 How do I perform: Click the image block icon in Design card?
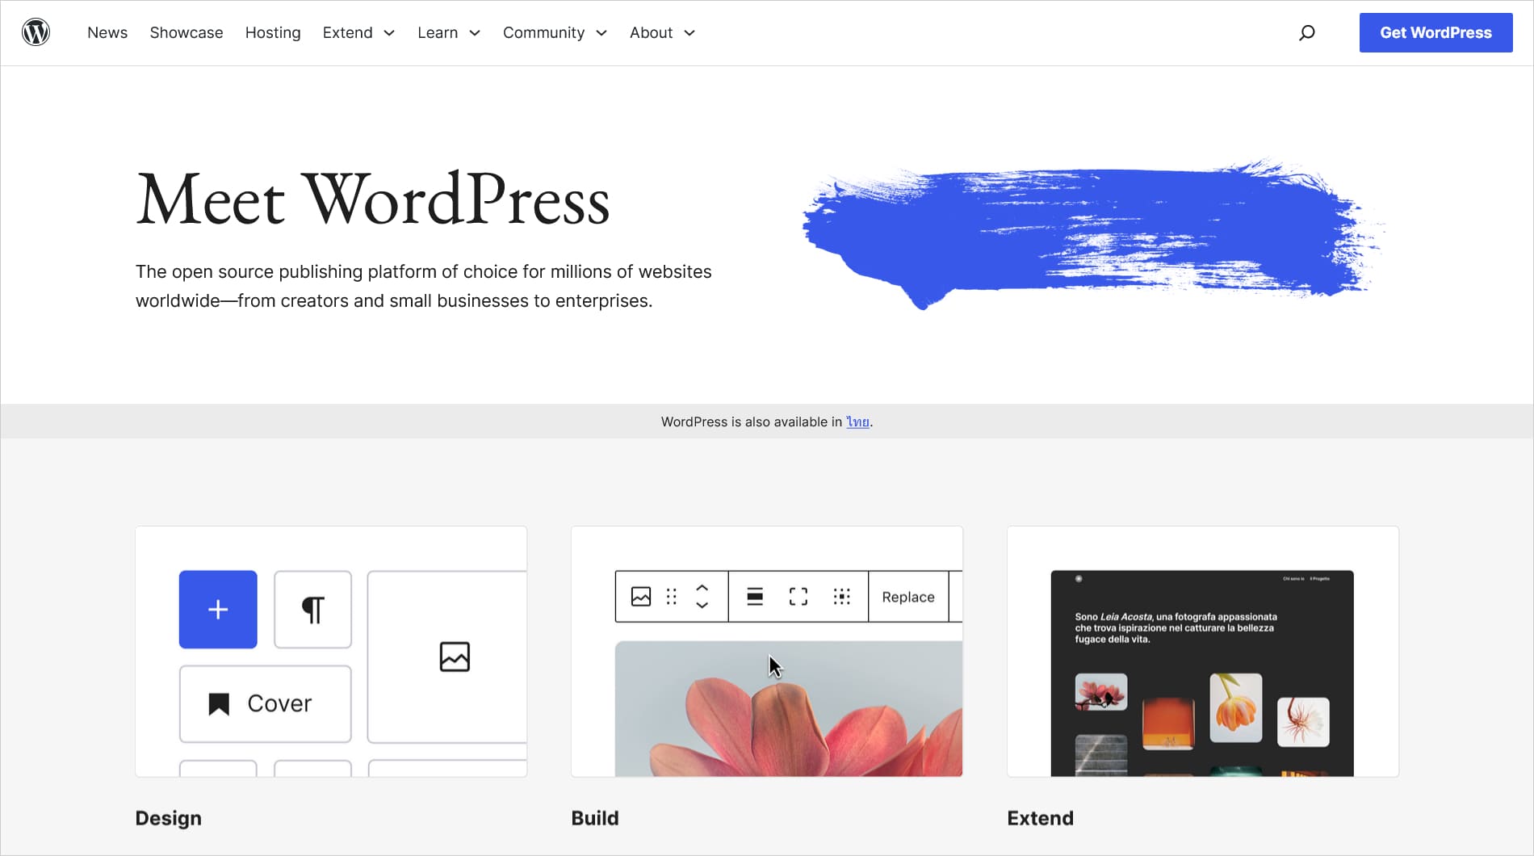pos(454,657)
